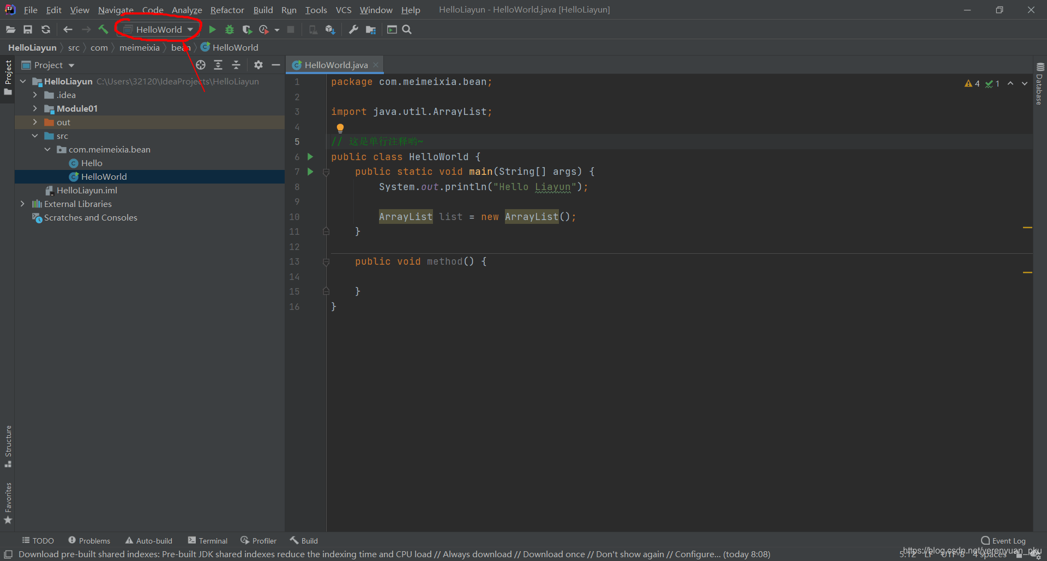Viewport: 1047px width, 561px height.
Task: Expand the out folder
Action: coord(35,122)
